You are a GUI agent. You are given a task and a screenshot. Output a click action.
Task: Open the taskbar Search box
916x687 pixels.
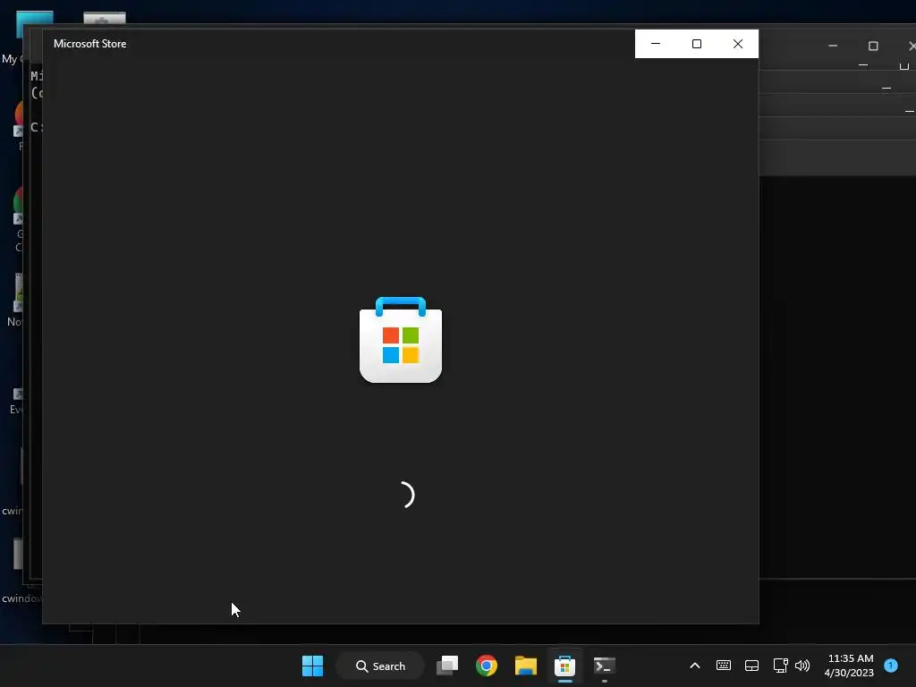(380, 666)
